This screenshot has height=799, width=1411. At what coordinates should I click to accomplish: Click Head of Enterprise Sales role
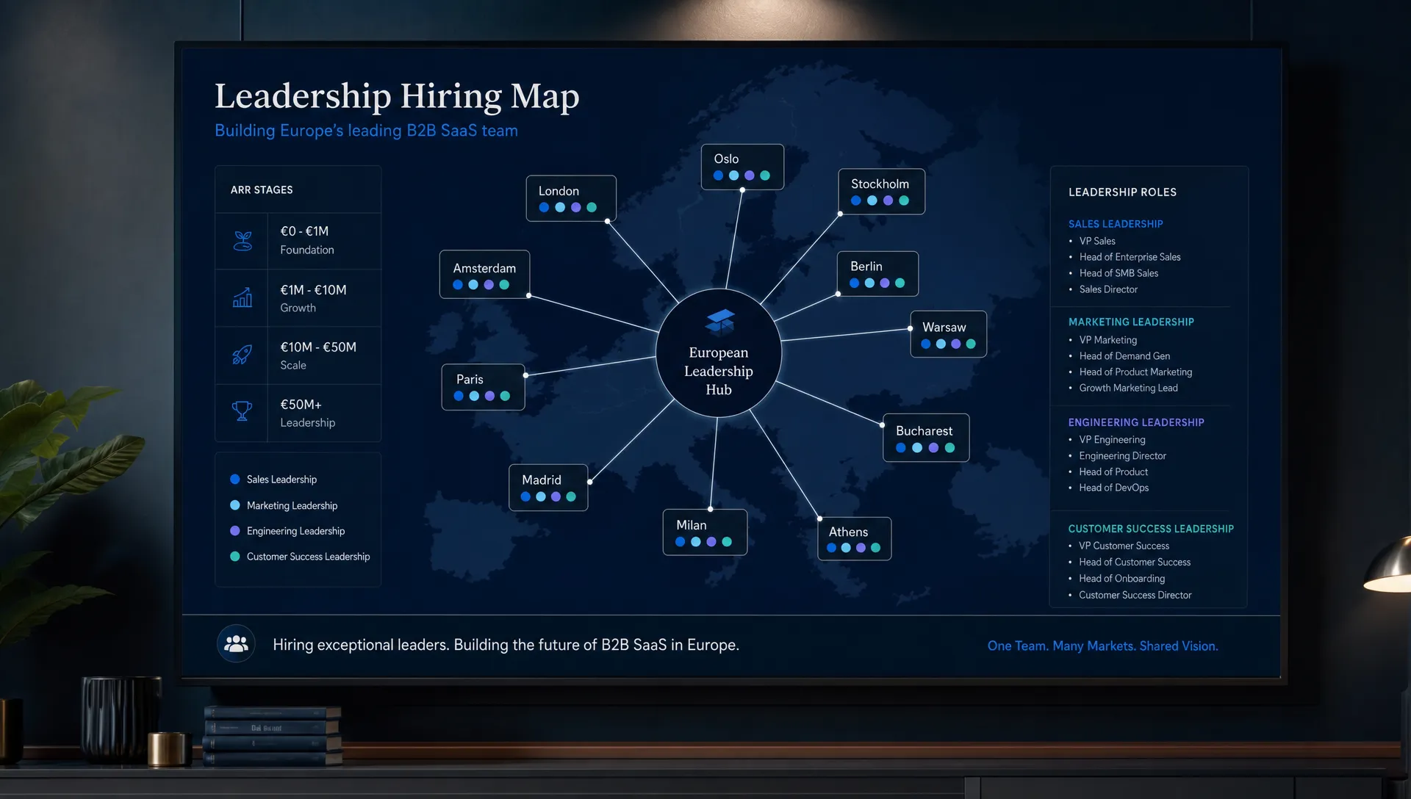click(1130, 257)
